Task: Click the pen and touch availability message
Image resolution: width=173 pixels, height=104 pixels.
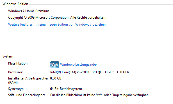Action: tap(99, 95)
